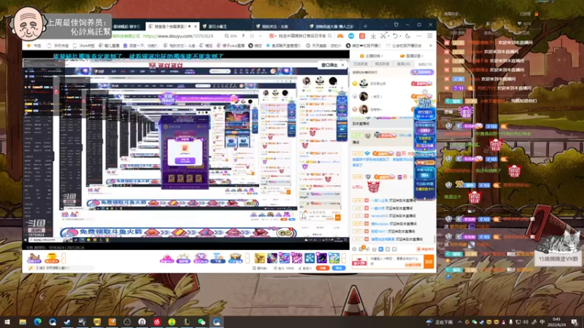This screenshot has width=584, height=328.
Task: Open the red NetEase Music taskbar icon
Action: click(157, 321)
